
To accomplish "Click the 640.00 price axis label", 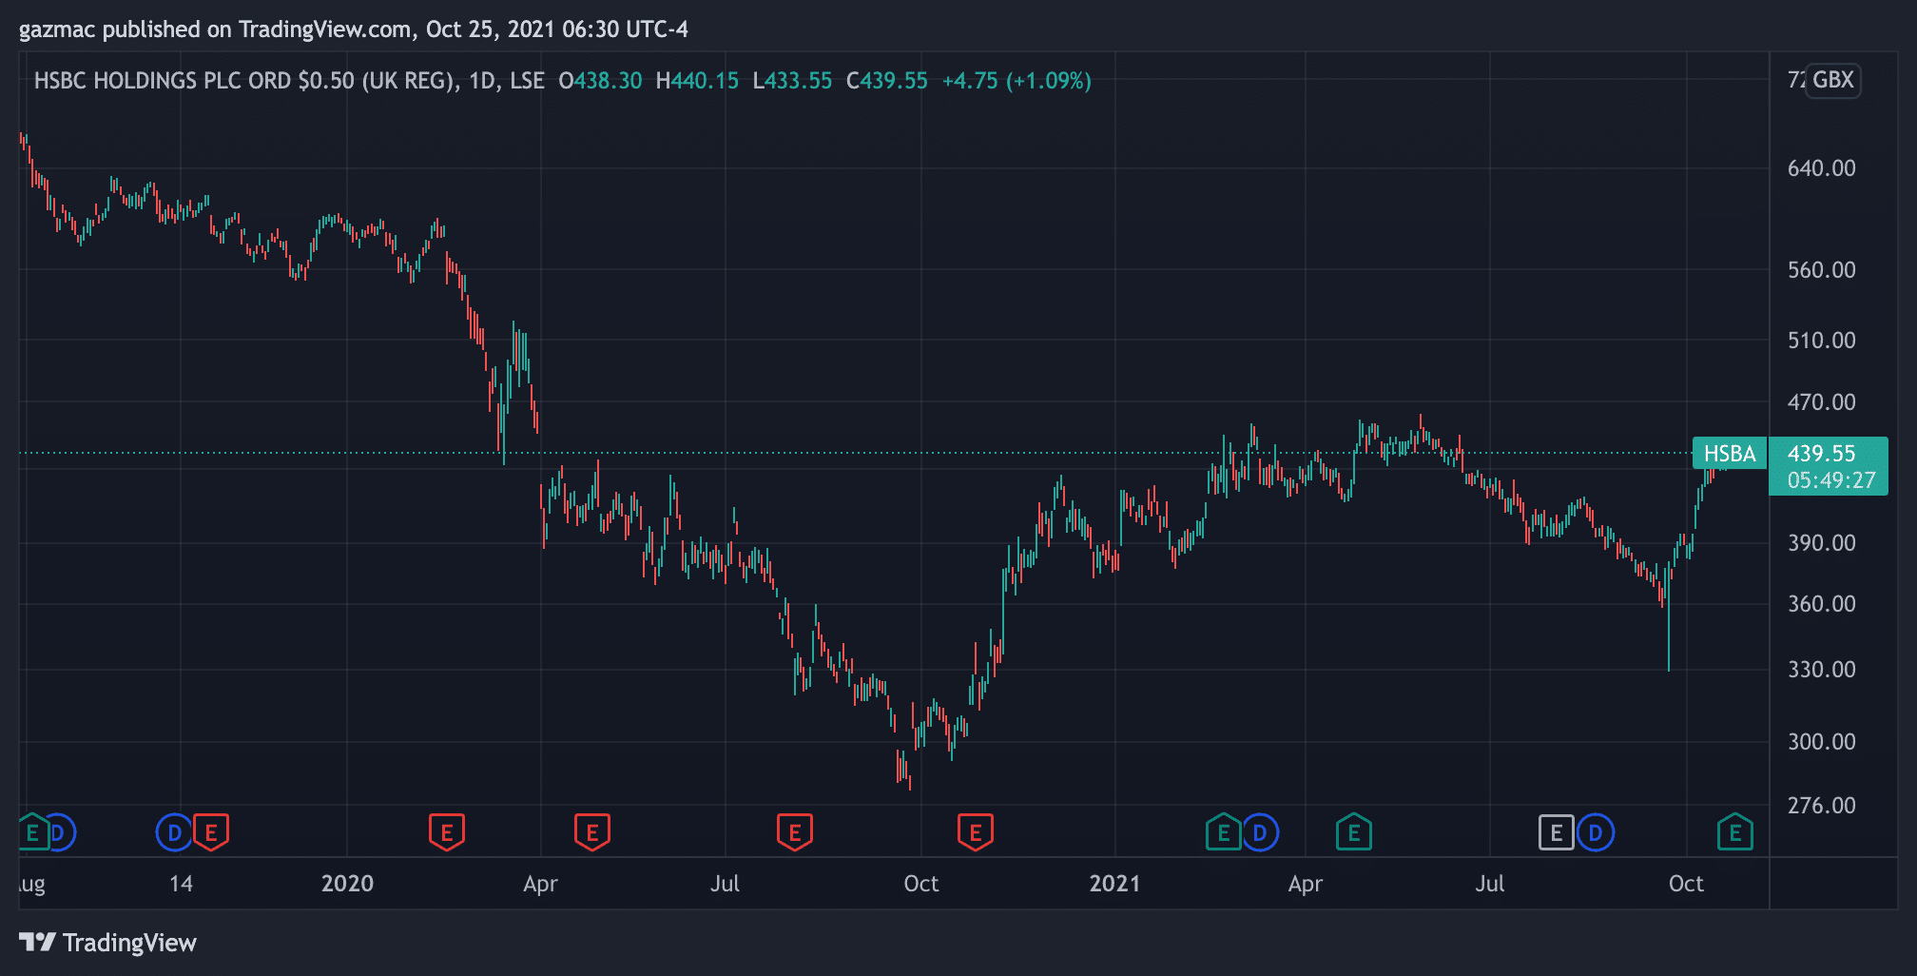I will pyautogui.click(x=1822, y=168).
